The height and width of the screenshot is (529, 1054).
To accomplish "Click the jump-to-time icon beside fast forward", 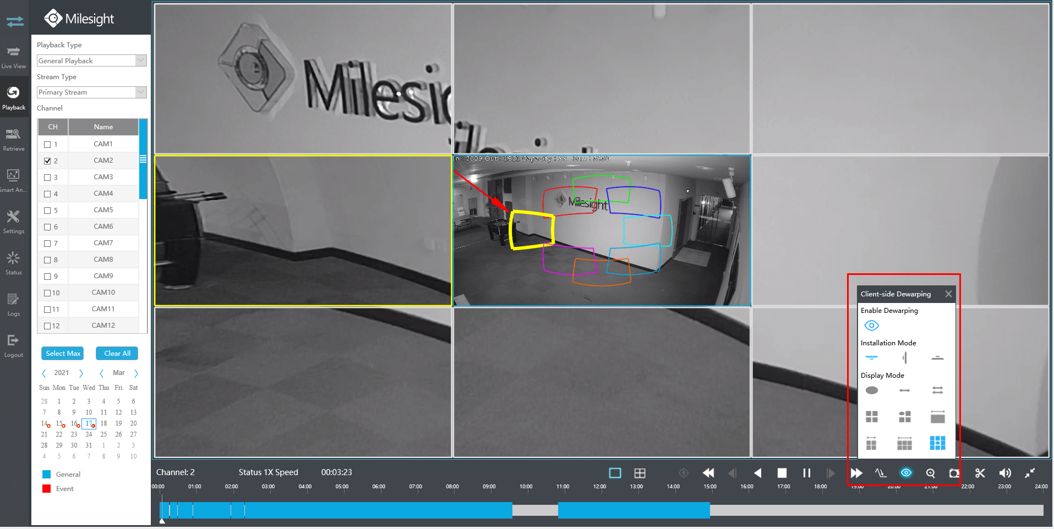I will coord(881,473).
